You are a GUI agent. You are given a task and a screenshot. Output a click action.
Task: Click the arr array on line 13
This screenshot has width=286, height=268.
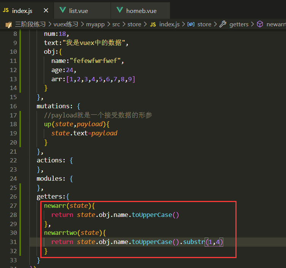pos(93,79)
